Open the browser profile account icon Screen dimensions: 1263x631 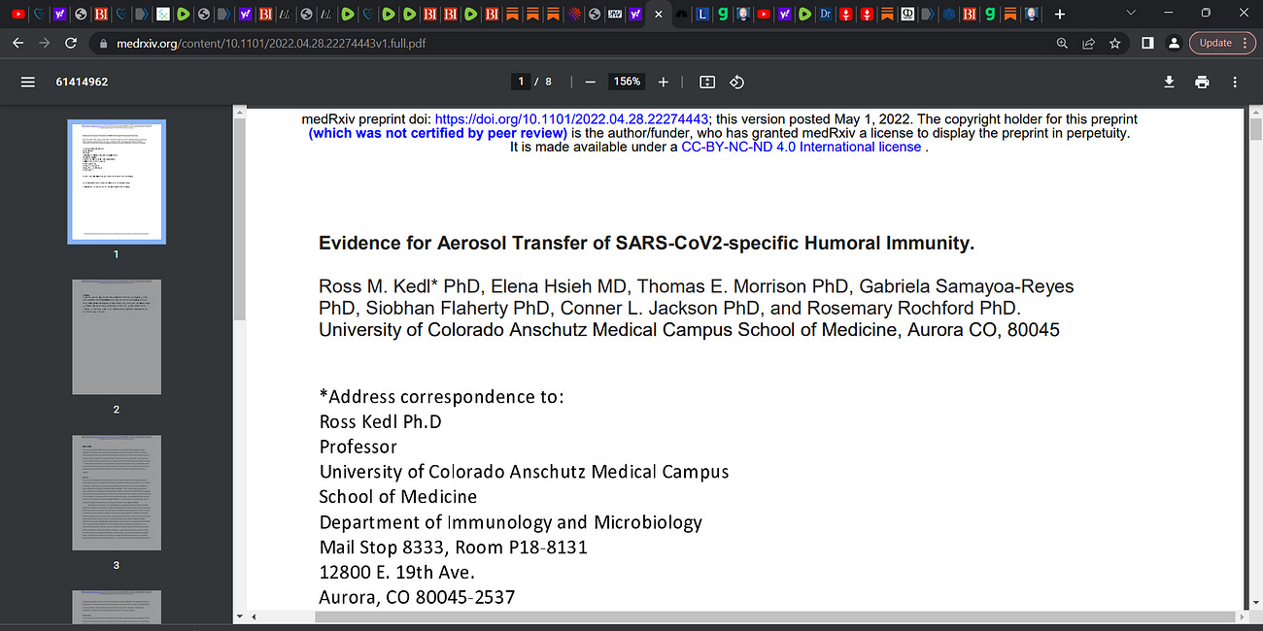(x=1174, y=43)
